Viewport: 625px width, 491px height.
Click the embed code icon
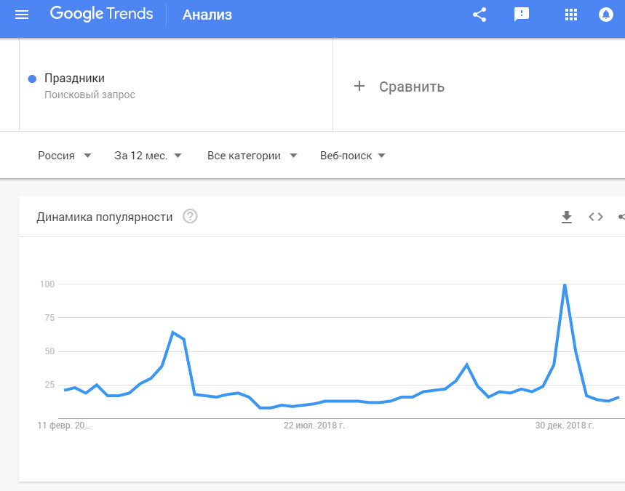[596, 217]
